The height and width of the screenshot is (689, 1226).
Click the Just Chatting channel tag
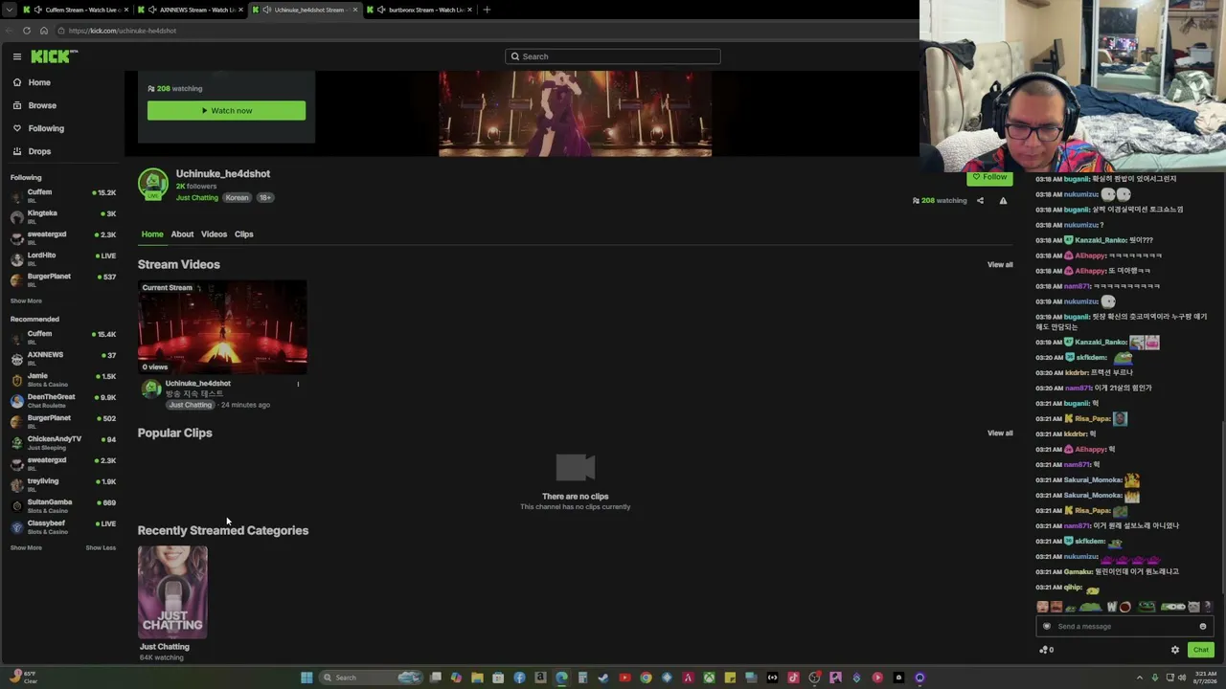197,197
